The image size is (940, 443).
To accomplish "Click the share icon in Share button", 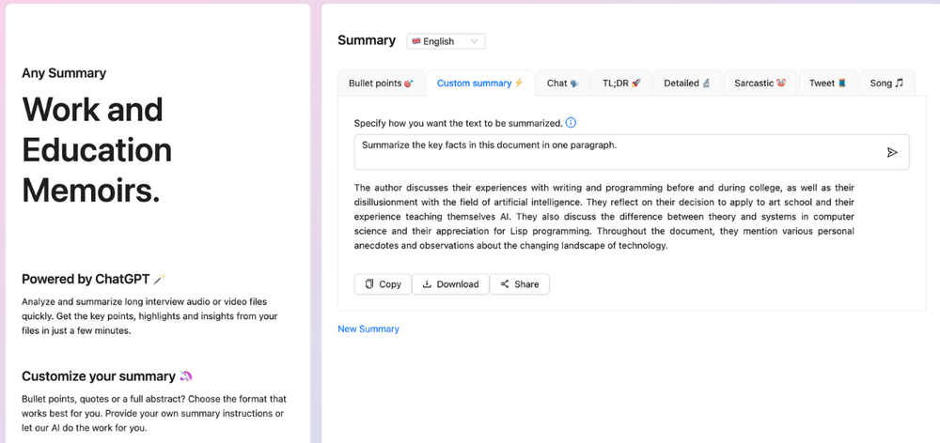I will pyautogui.click(x=505, y=284).
